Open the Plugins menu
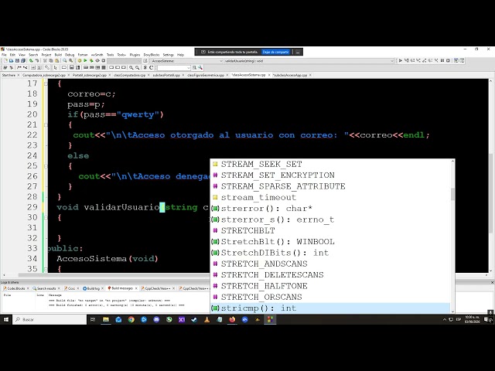Viewport: 495px width, 371px height. click(x=135, y=55)
